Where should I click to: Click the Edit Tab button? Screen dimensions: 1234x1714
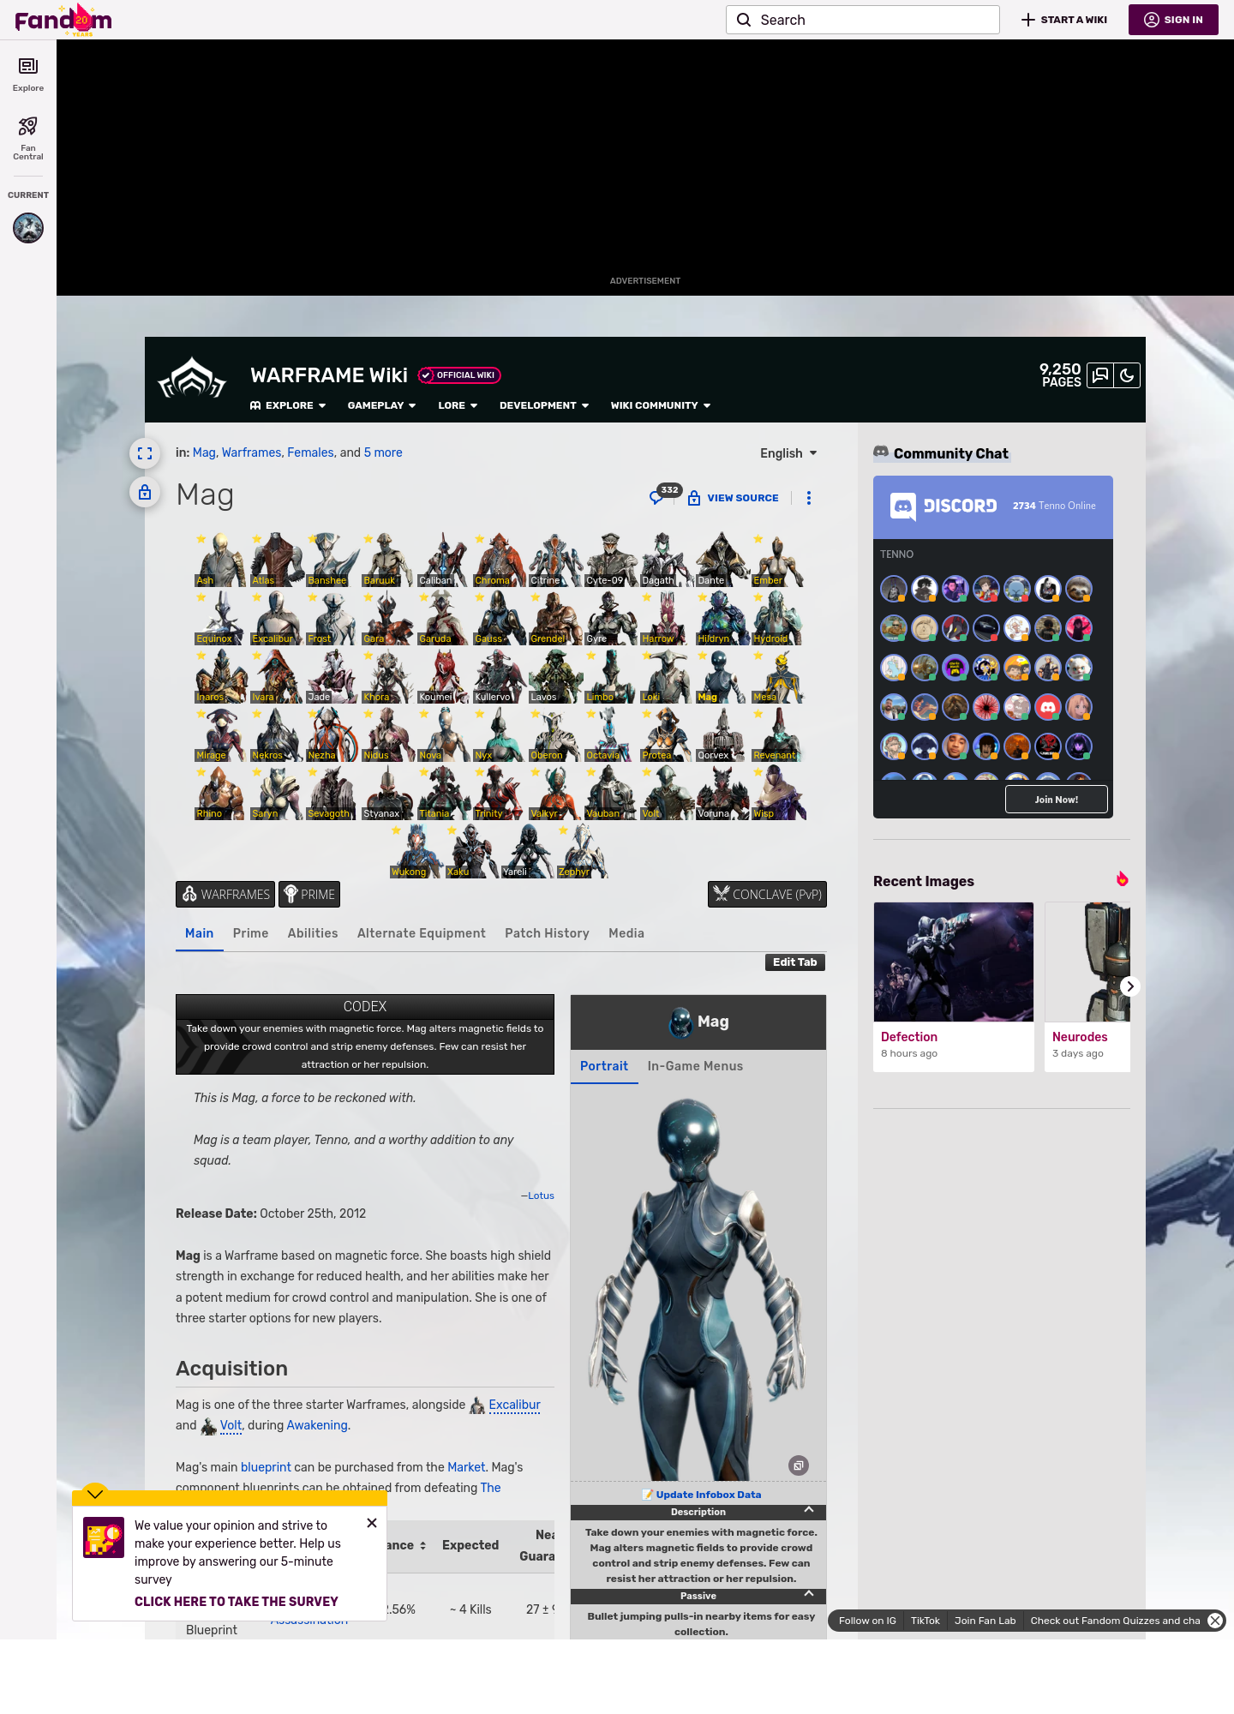click(x=795, y=962)
